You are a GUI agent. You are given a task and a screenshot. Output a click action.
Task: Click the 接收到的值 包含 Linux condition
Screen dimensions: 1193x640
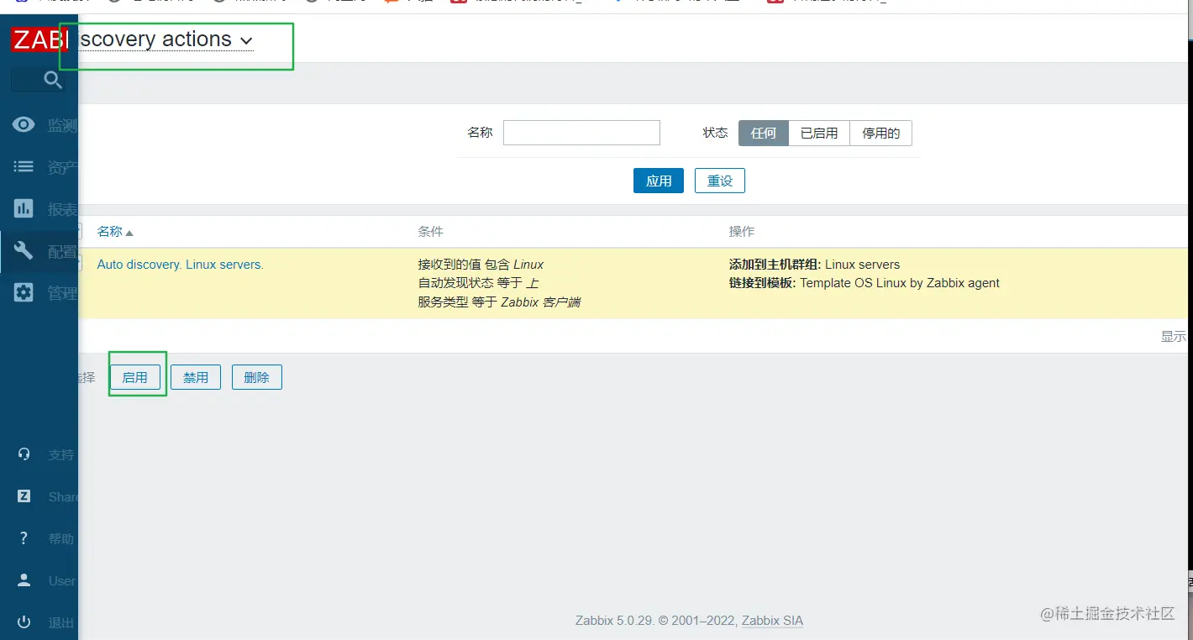(x=481, y=265)
